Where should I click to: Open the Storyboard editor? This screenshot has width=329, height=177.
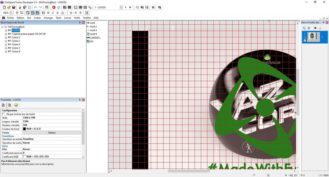tap(65, 7)
